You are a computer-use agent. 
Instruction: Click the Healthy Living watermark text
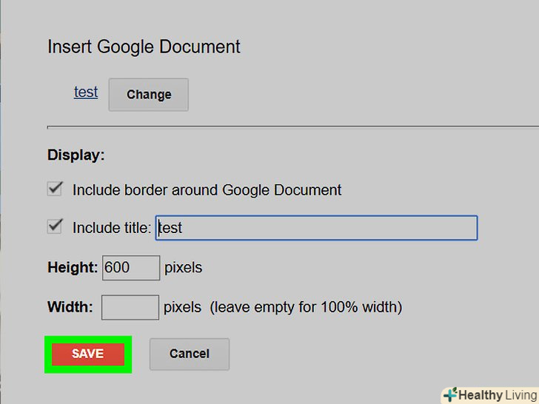(496, 395)
